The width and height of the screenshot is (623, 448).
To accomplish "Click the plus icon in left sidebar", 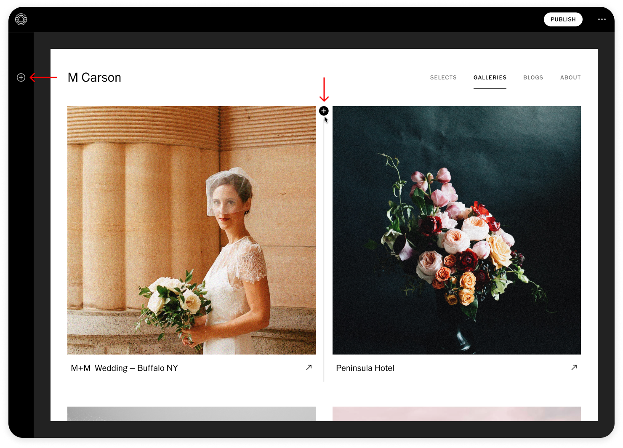I will [21, 77].
